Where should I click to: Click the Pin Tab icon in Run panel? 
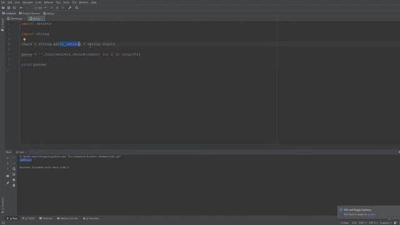(x=7, y=183)
